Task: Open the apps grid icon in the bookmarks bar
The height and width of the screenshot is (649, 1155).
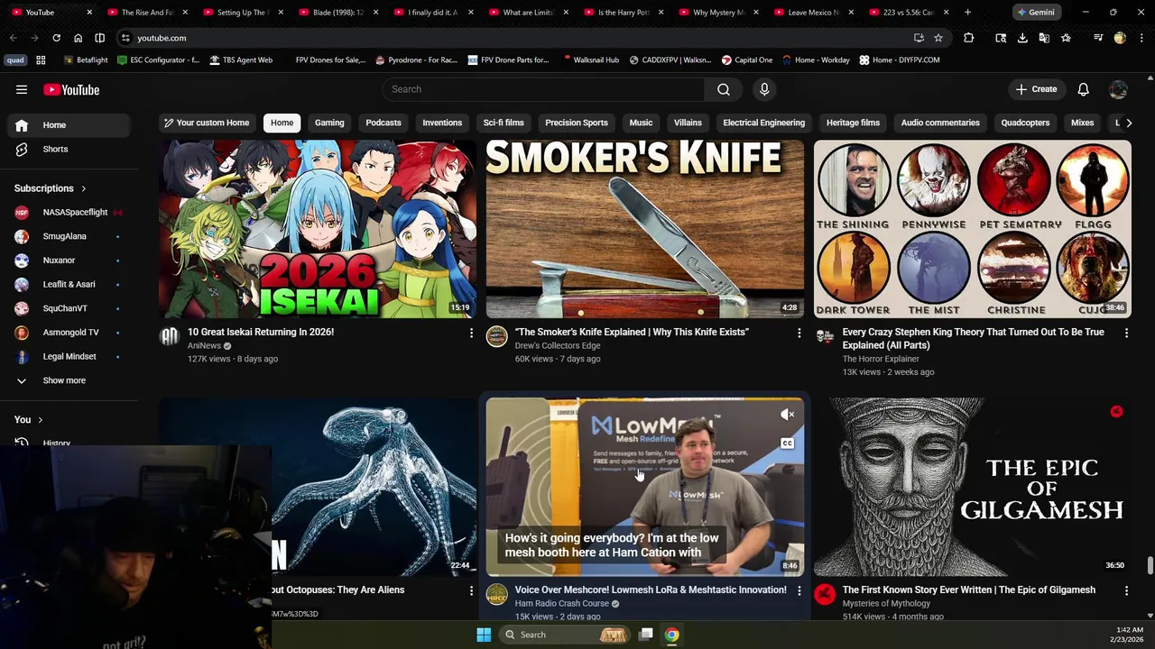Action: tap(41, 59)
